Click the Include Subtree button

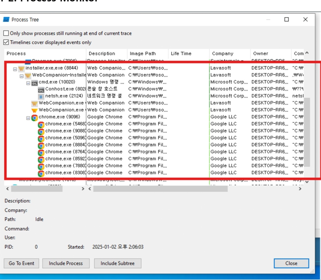[118, 263]
